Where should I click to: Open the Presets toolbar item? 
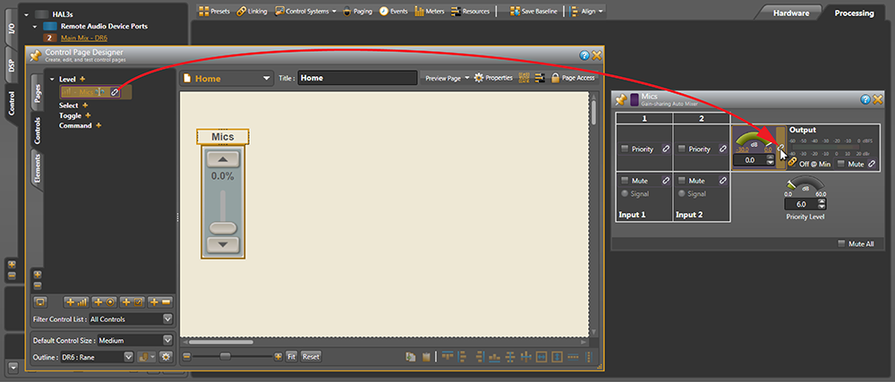click(x=214, y=11)
